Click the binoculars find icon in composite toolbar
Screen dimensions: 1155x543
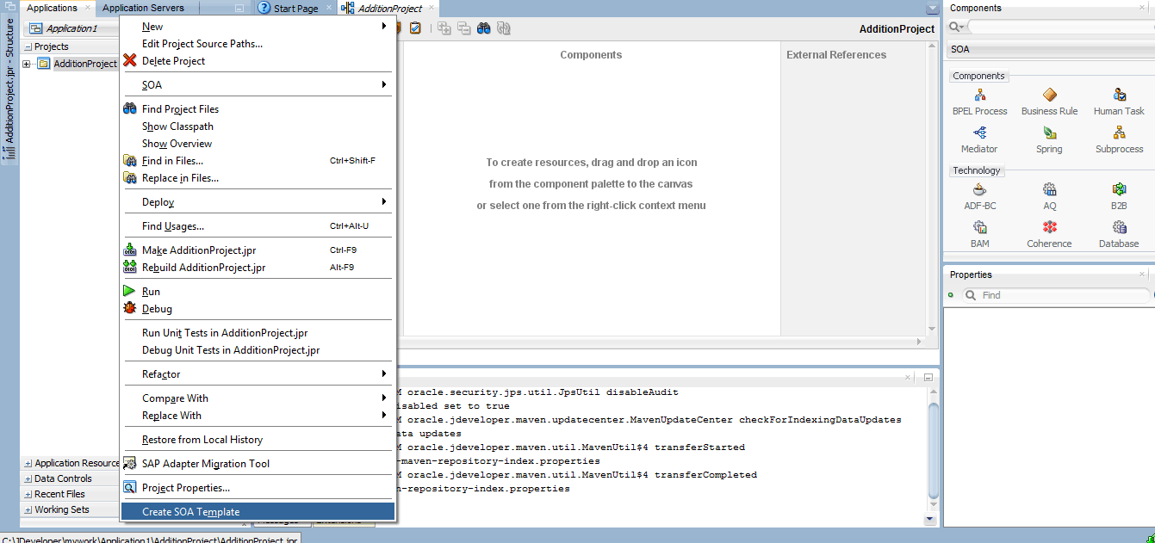[484, 28]
